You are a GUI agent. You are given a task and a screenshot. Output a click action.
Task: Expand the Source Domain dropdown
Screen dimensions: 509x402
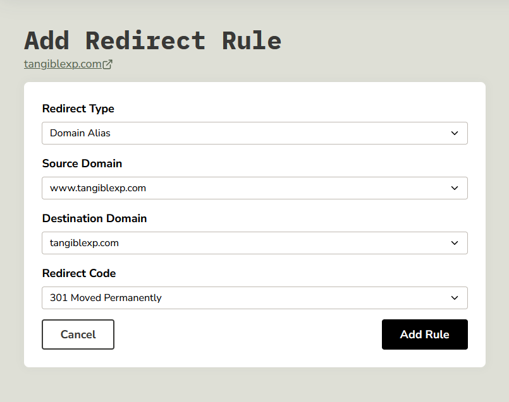254,188
